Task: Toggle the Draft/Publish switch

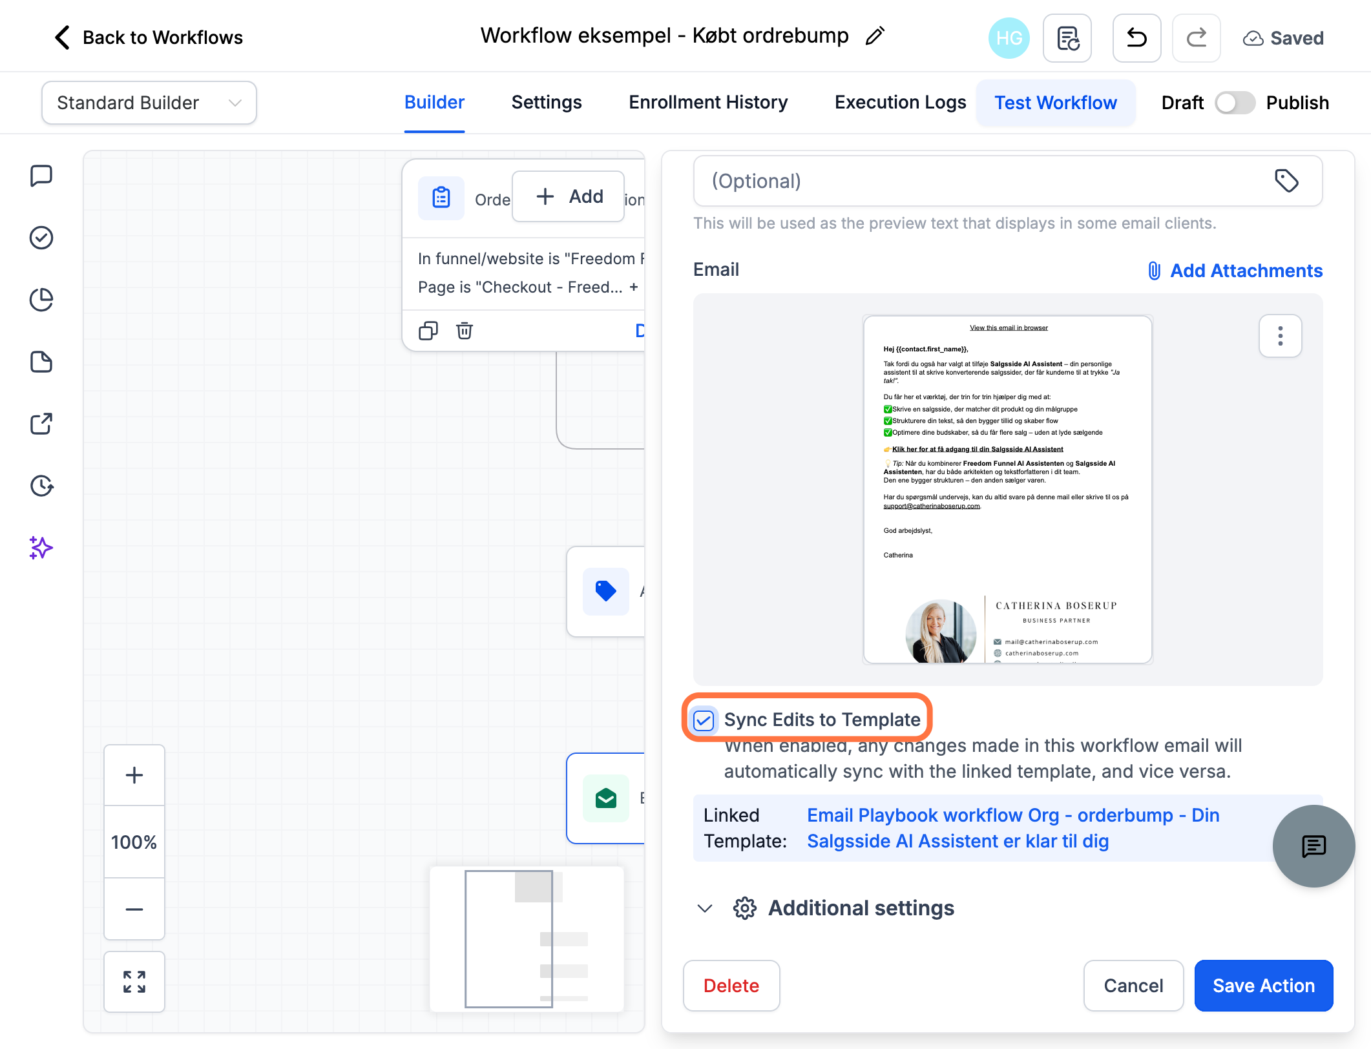Action: [x=1235, y=103]
